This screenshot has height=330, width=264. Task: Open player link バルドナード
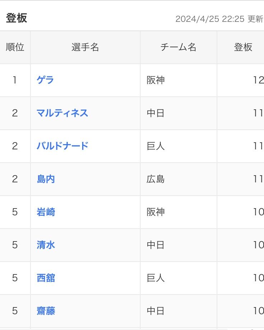point(62,146)
